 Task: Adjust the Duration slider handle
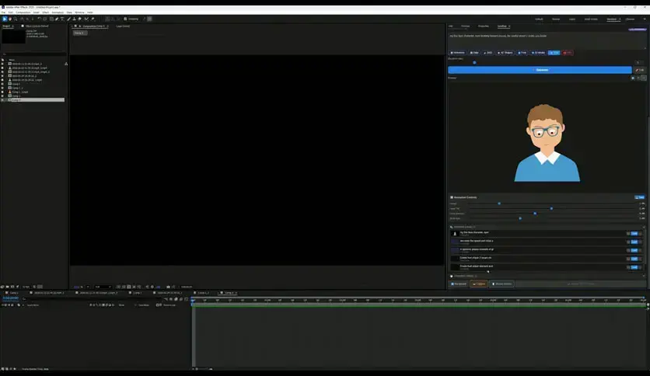[474, 62]
